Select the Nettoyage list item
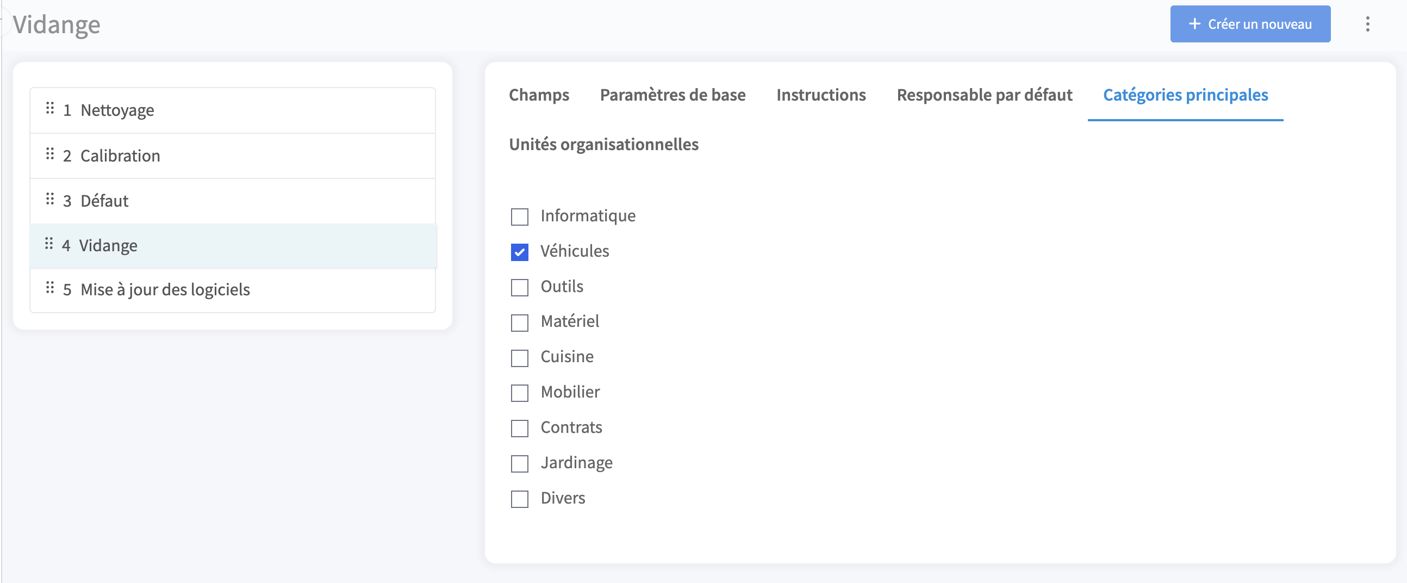 (x=233, y=110)
